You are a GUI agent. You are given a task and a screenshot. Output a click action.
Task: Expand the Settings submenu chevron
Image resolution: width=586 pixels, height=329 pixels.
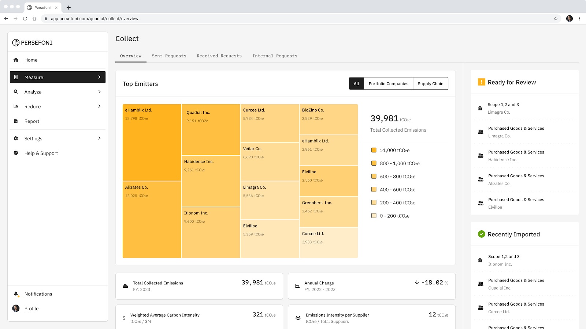coord(99,139)
